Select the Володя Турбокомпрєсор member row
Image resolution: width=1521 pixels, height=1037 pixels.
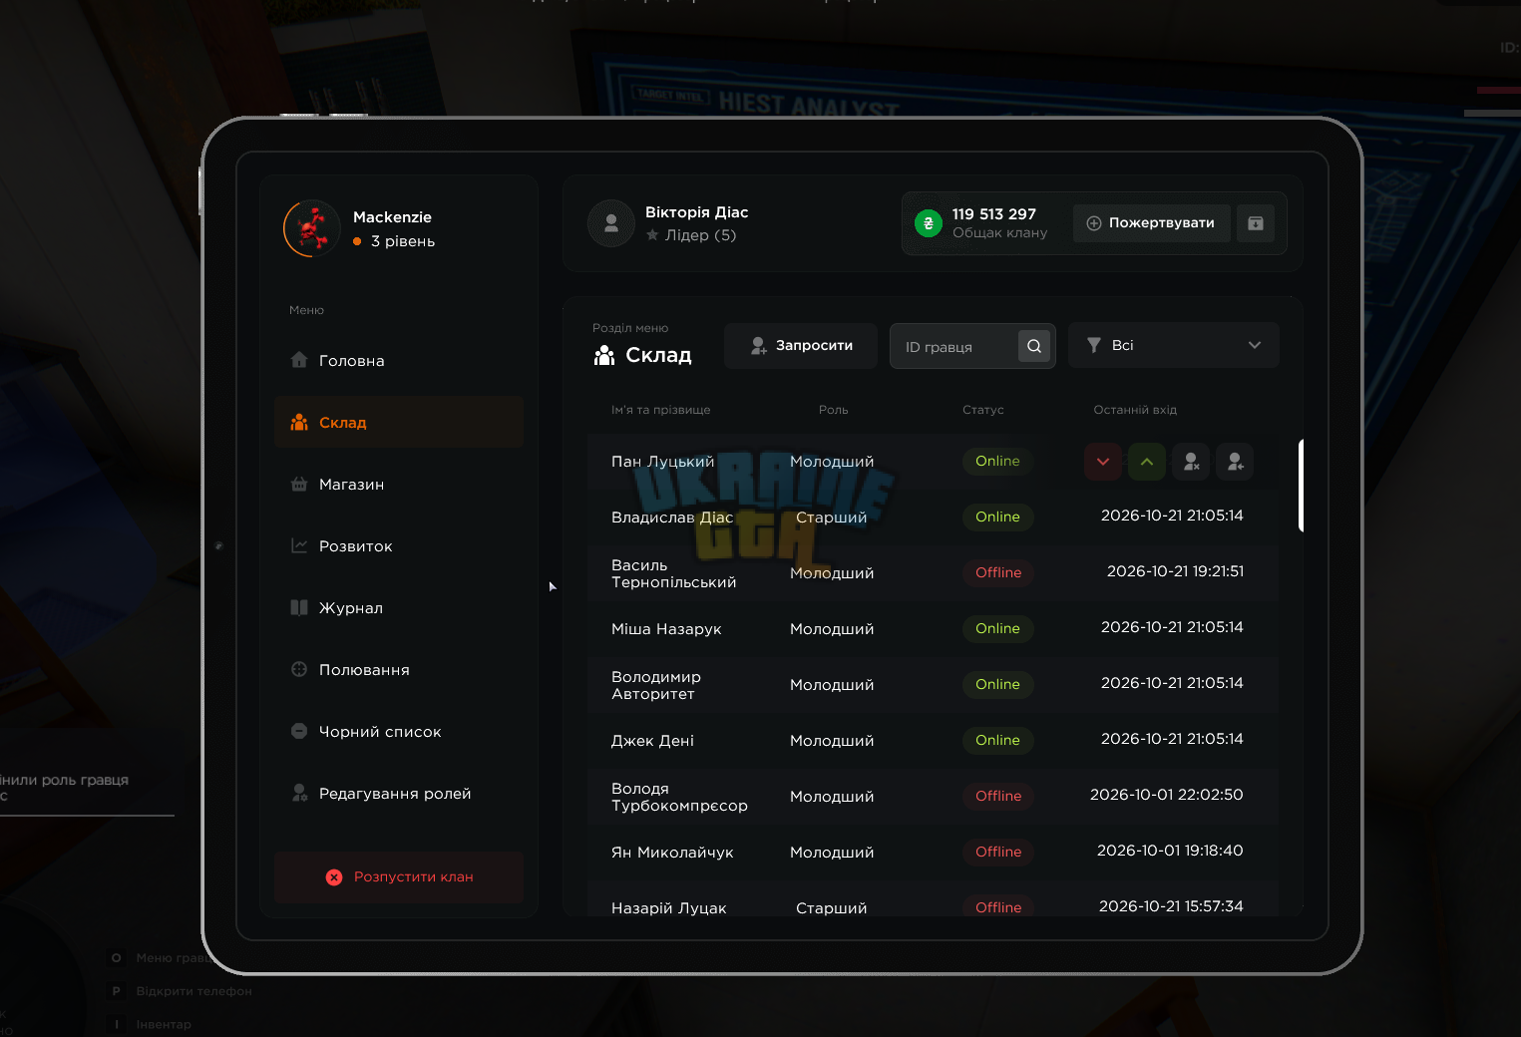(x=933, y=797)
